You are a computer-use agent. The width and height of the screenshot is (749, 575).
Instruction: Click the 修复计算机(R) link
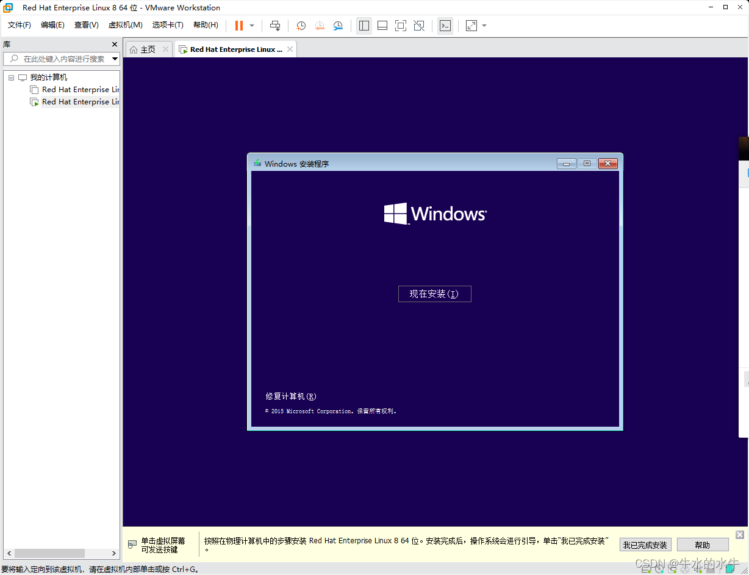tap(291, 396)
